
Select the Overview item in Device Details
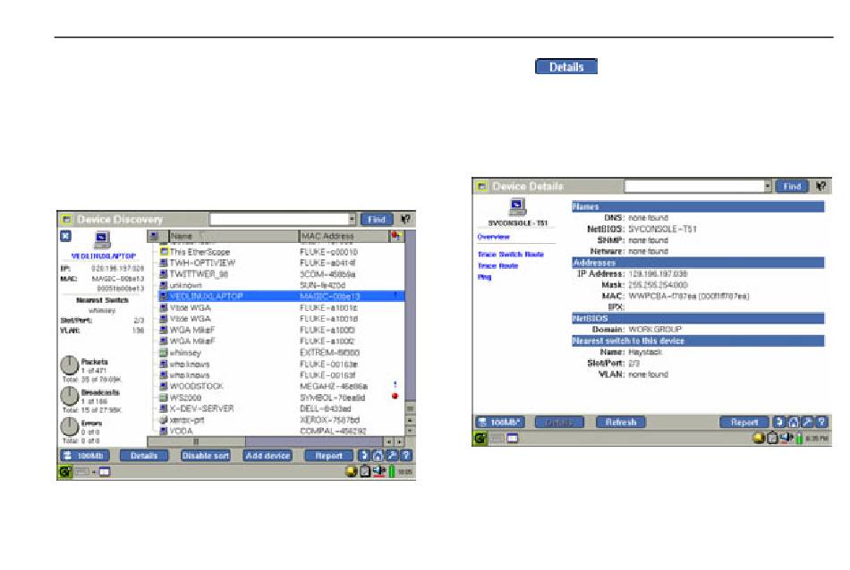coord(493,237)
